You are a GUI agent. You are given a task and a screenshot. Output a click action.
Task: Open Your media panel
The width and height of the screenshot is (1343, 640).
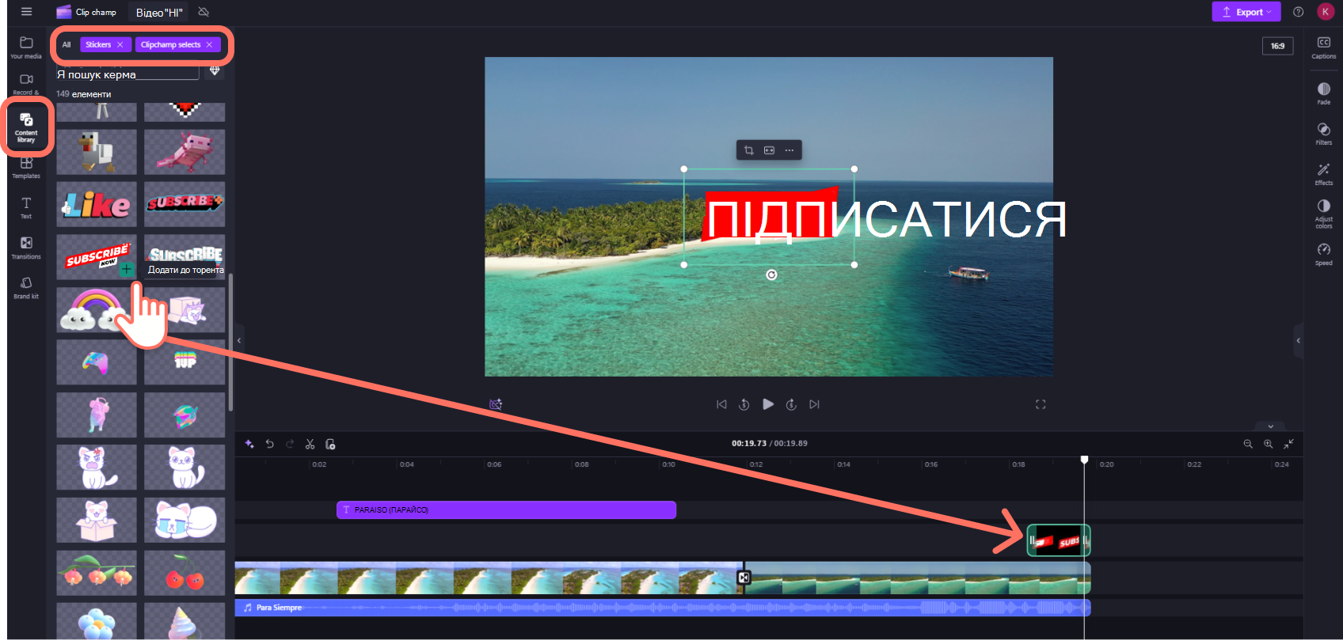coord(26,47)
